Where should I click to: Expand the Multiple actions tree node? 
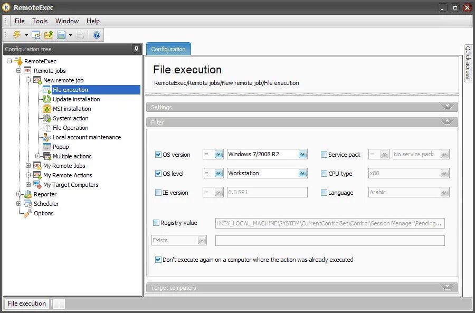tap(37, 156)
